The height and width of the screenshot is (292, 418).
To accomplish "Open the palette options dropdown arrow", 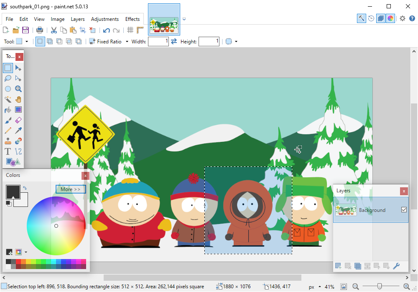I will click(x=26, y=252).
